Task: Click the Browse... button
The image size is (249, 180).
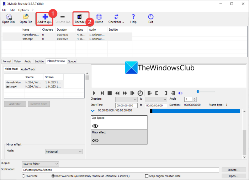Action: [233, 170]
